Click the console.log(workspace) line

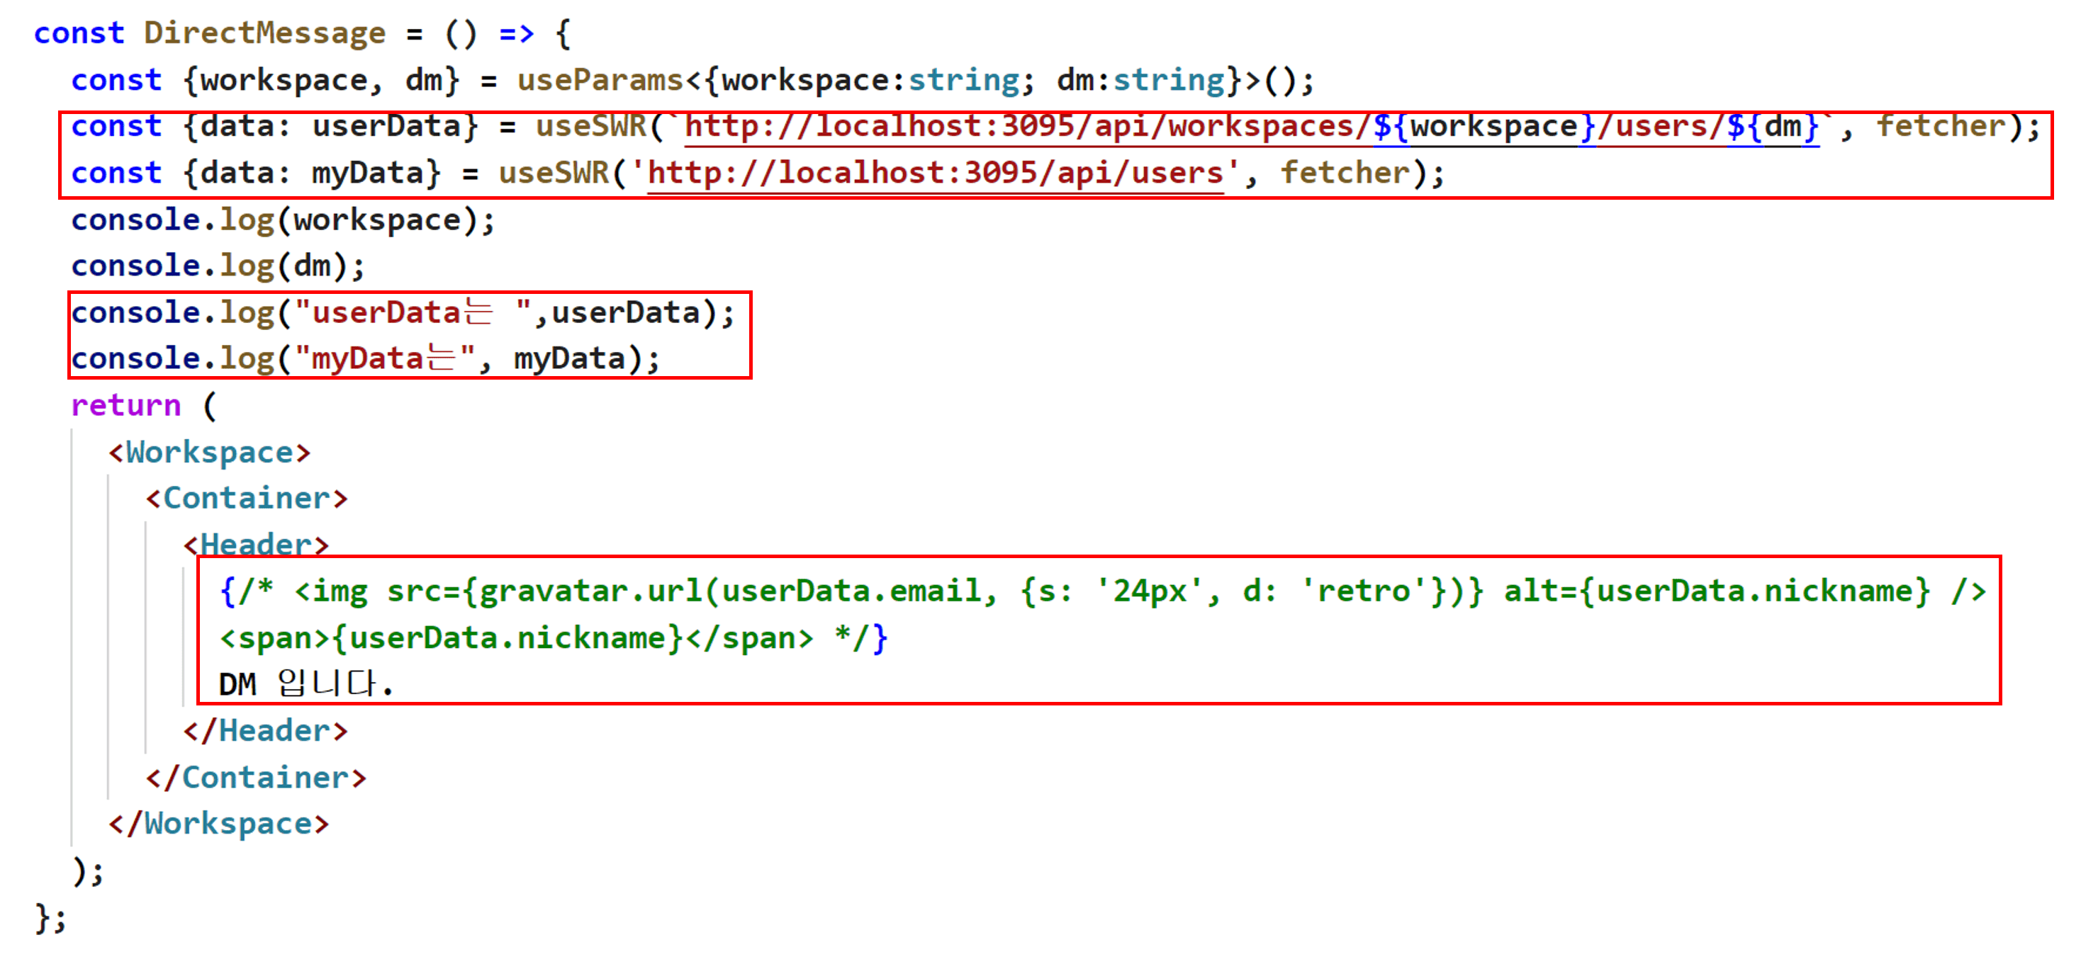282,220
